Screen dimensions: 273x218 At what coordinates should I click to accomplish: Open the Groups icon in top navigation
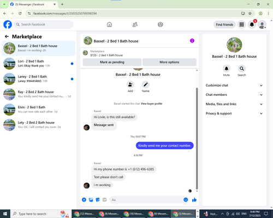click(161, 25)
